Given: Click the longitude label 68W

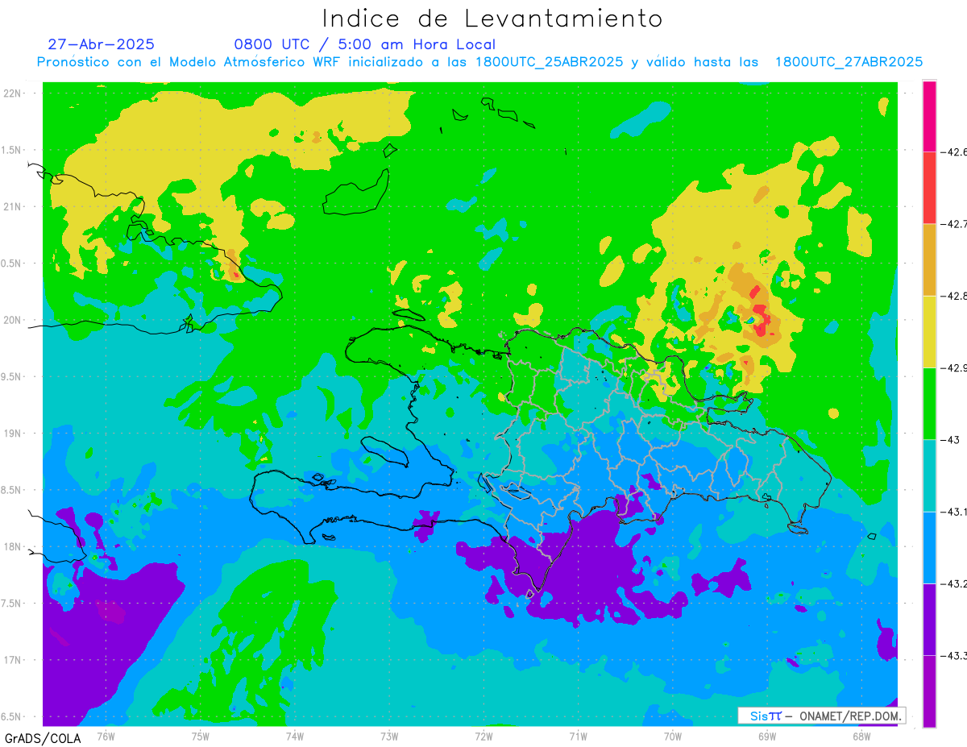Looking at the screenshot, I should click(861, 736).
